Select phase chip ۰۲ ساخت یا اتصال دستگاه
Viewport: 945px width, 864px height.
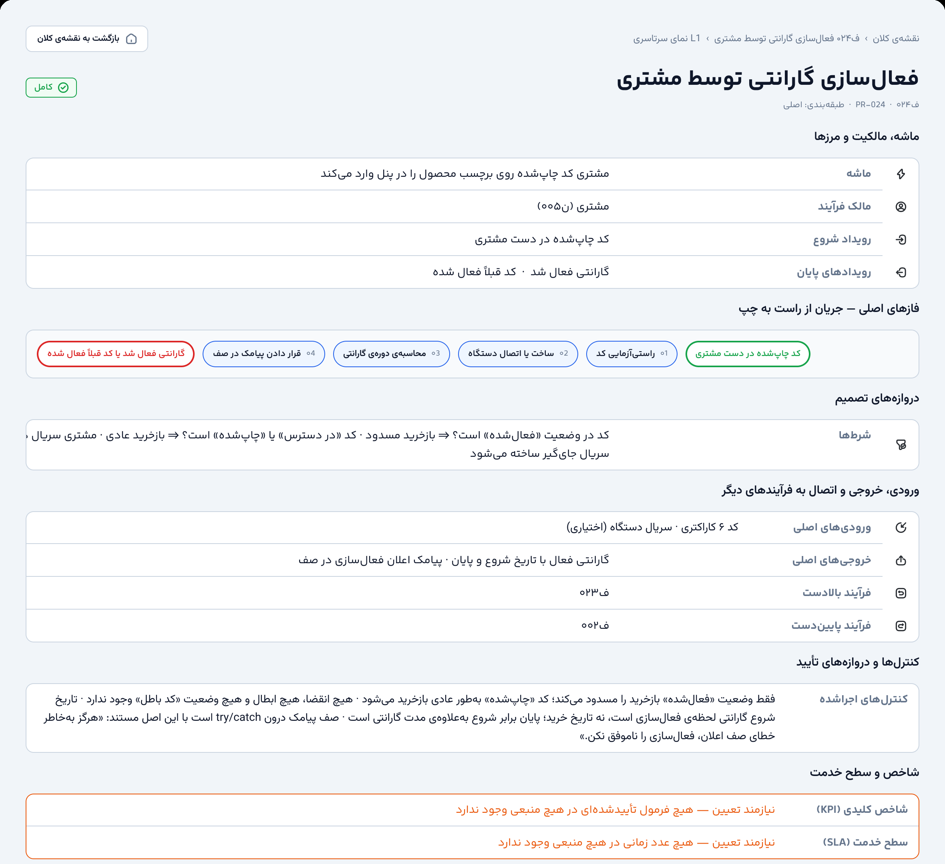tap(518, 354)
